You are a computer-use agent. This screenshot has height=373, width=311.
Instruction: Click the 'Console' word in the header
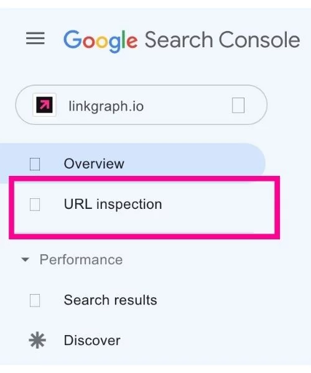259,40
